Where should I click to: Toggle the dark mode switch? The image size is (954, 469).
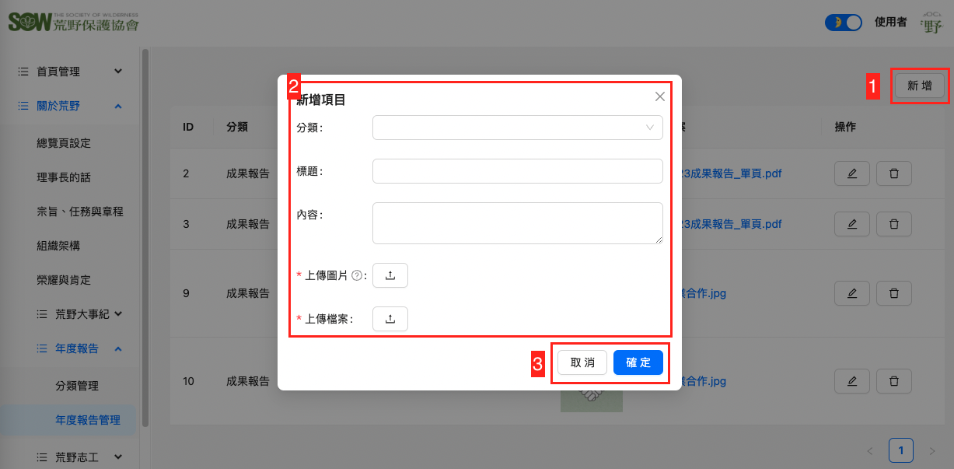tap(843, 23)
